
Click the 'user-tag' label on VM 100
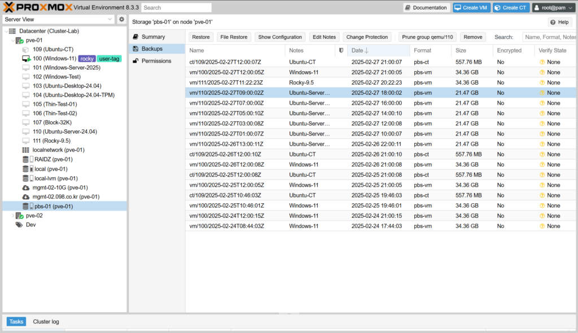click(x=109, y=59)
